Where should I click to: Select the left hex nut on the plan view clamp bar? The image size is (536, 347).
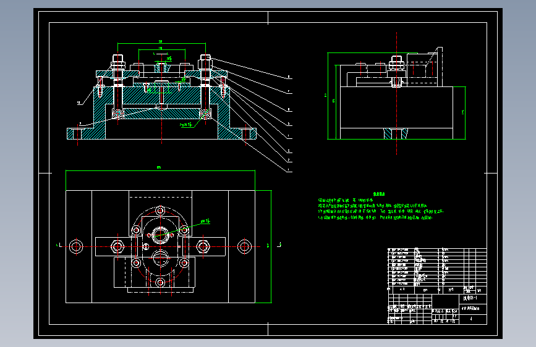click(117, 246)
